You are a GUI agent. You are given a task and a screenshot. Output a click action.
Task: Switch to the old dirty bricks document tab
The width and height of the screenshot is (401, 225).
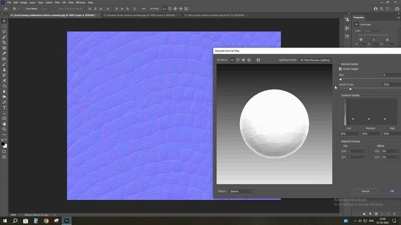pyautogui.click(x=140, y=15)
